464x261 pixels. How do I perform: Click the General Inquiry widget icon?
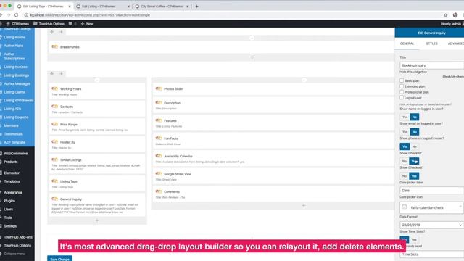55,199
